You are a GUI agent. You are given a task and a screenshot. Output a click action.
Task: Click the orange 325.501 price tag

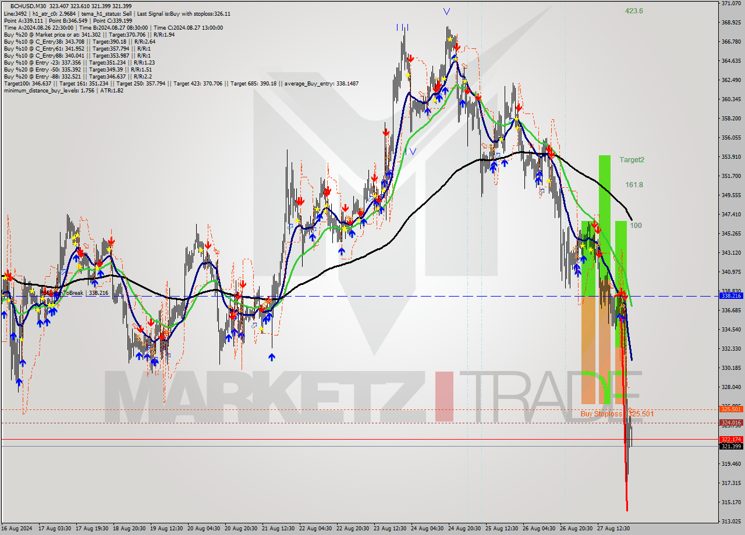(x=731, y=409)
